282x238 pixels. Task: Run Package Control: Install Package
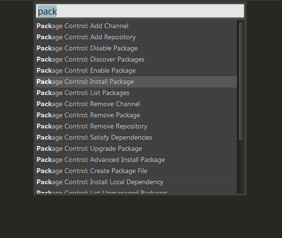tap(136, 81)
